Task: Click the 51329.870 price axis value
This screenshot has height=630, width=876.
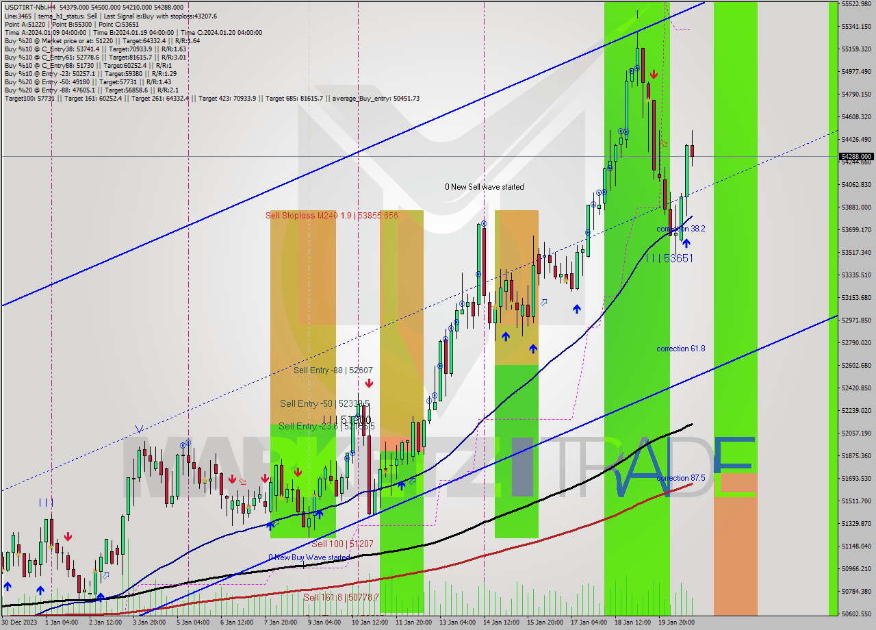Action: click(x=856, y=524)
